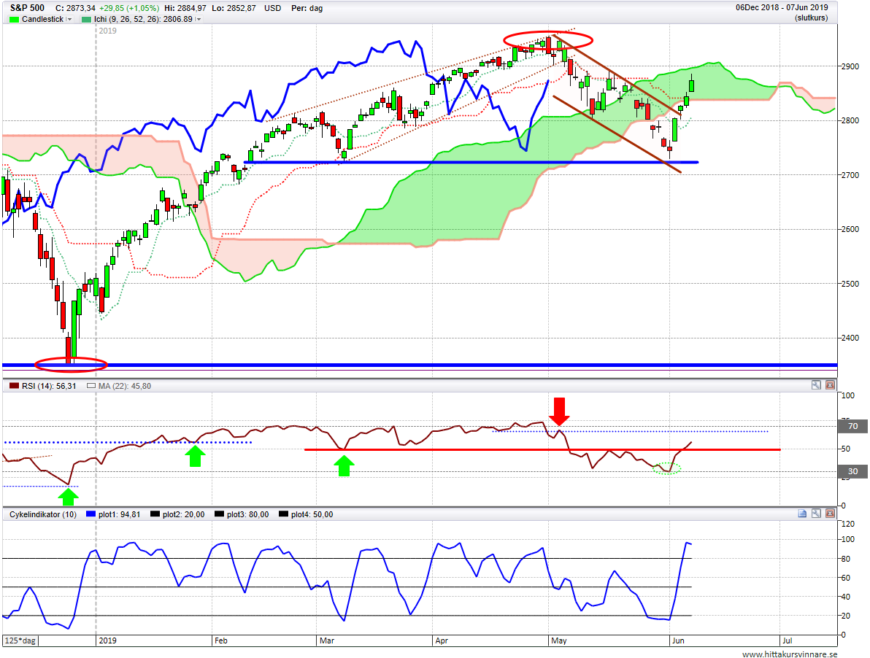Close the RSI indicator panel

pyautogui.click(x=830, y=384)
